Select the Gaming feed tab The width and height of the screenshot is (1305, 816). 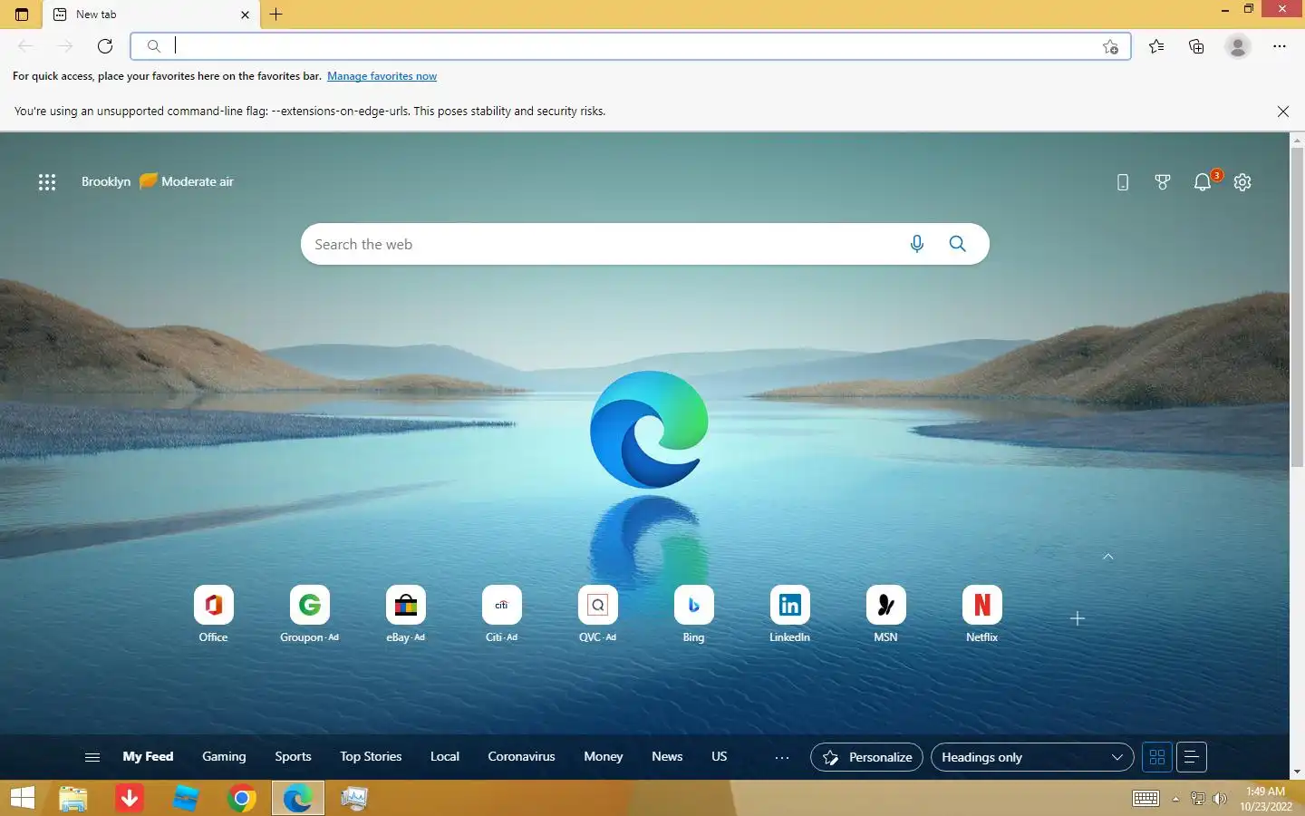click(224, 757)
